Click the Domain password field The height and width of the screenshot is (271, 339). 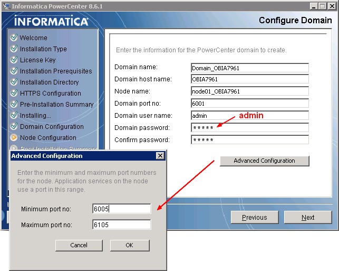(250, 128)
